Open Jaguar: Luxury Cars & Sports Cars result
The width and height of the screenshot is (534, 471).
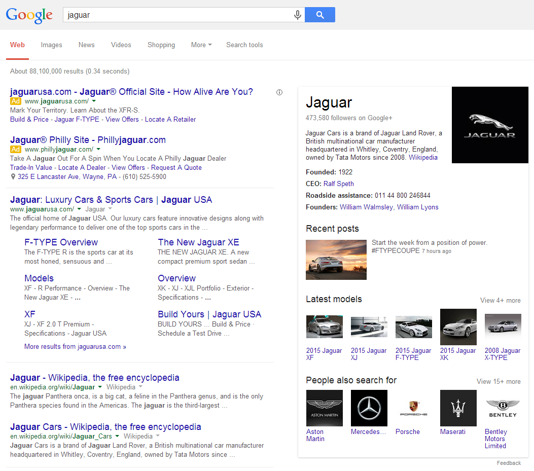[x=111, y=200]
